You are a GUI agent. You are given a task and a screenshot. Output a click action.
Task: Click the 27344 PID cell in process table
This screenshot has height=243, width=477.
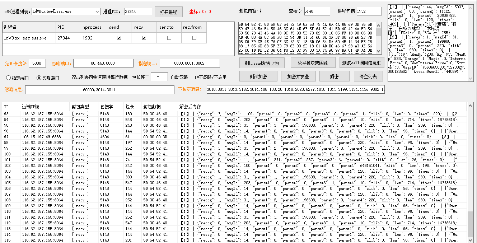[68, 38]
